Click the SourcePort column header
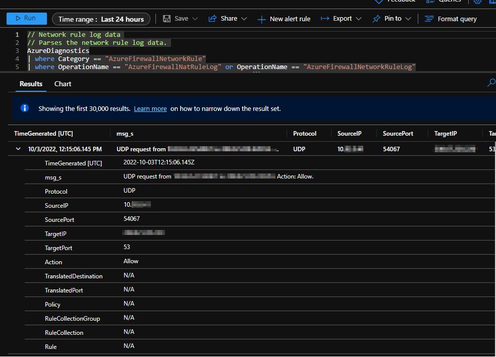The height and width of the screenshot is (357, 496). (x=398, y=134)
